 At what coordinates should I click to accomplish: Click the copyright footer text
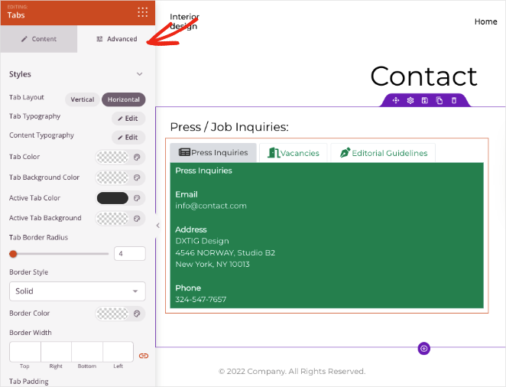292,372
